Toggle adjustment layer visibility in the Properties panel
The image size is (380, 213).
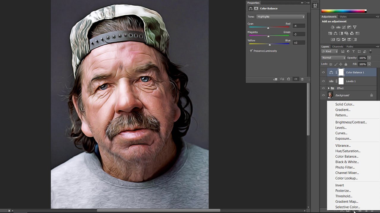(x=296, y=79)
